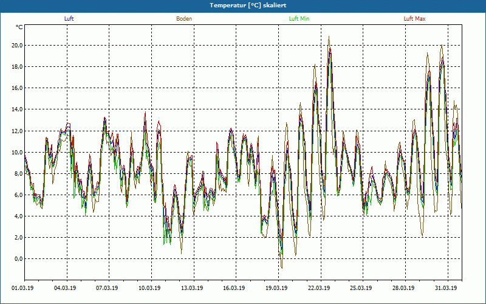Click the 07.03.19 date label

coord(107,288)
